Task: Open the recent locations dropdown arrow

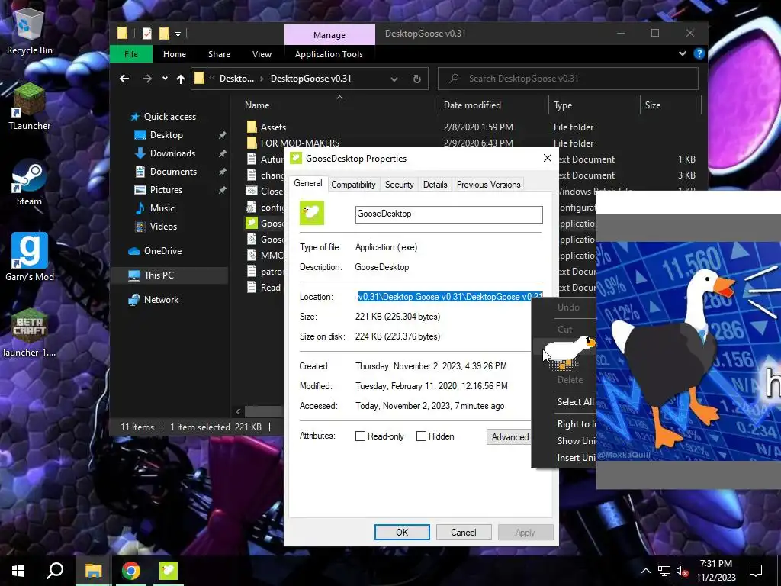Action: [x=165, y=79]
